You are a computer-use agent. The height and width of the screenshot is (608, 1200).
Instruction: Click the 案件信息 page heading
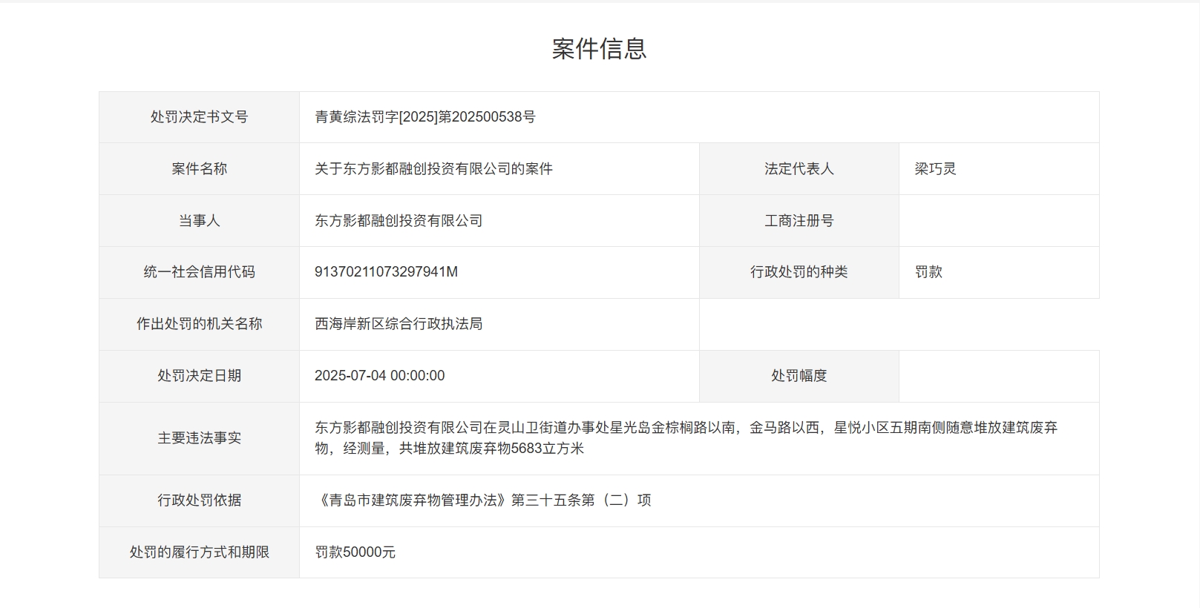(599, 48)
